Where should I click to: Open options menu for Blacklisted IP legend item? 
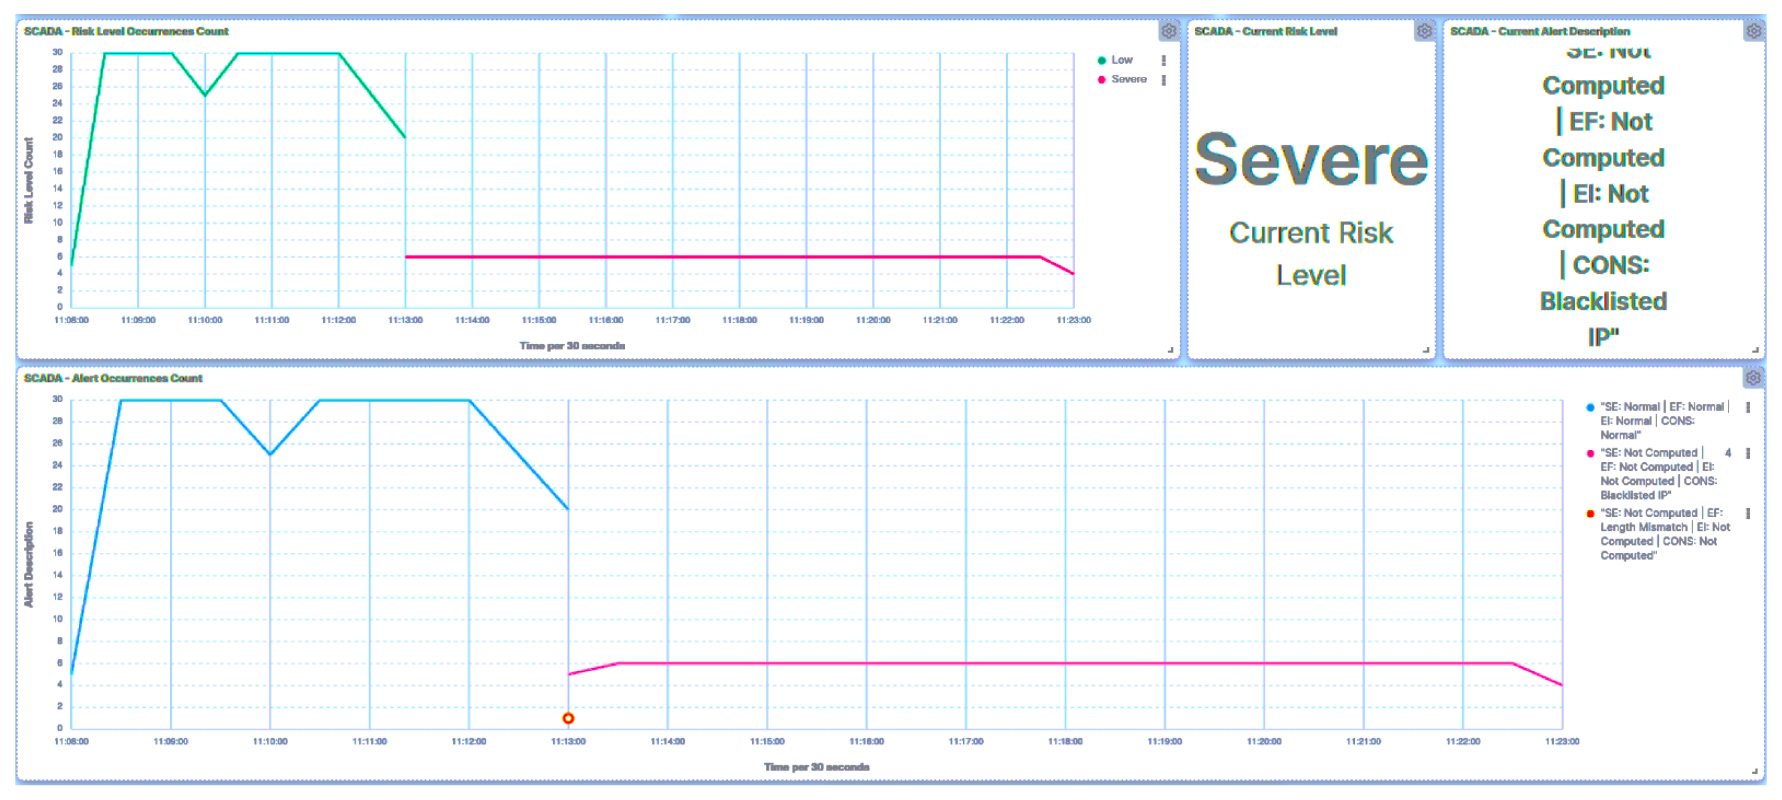click(x=1748, y=453)
